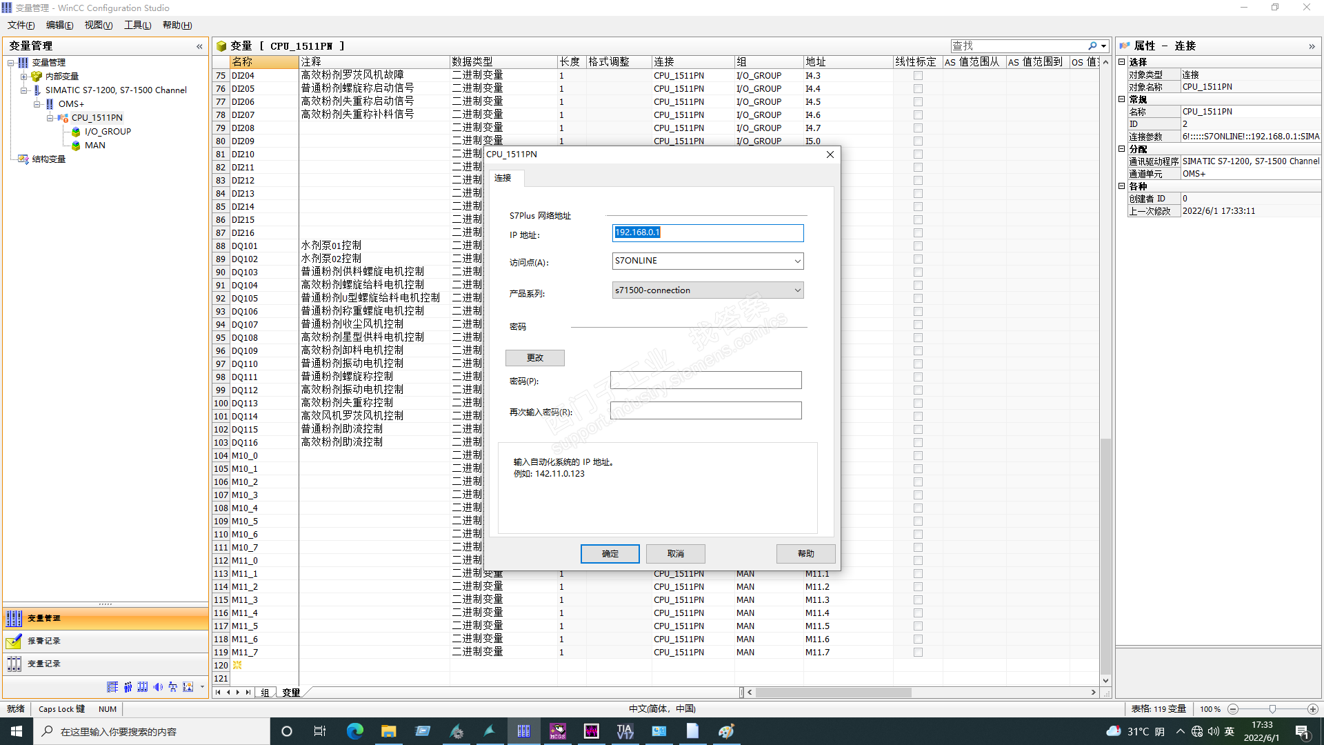
Task: Click the 密码(P) input field
Action: point(705,381)
